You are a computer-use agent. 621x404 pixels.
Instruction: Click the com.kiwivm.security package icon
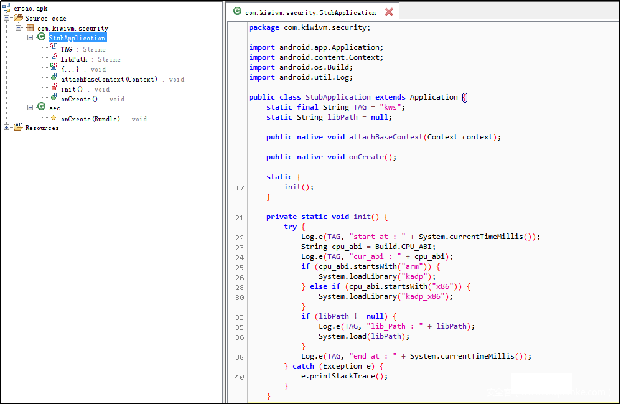30,28
